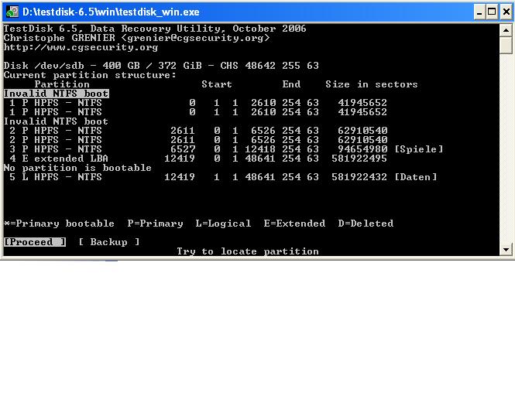Click the 'D=Deleted' legend entry
Viewport: 515px width, 396px height.
[366, 224]
